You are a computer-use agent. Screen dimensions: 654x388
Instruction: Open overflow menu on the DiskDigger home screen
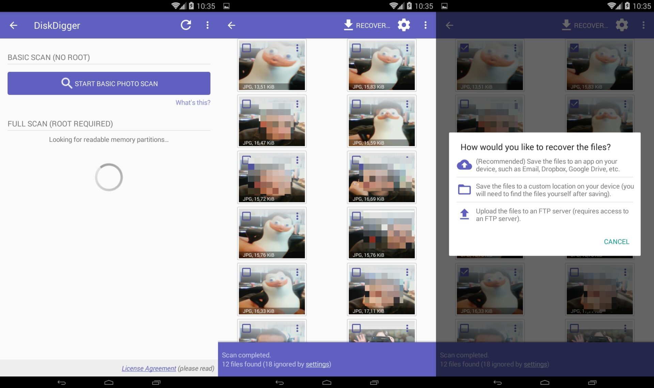coord(207,25)
